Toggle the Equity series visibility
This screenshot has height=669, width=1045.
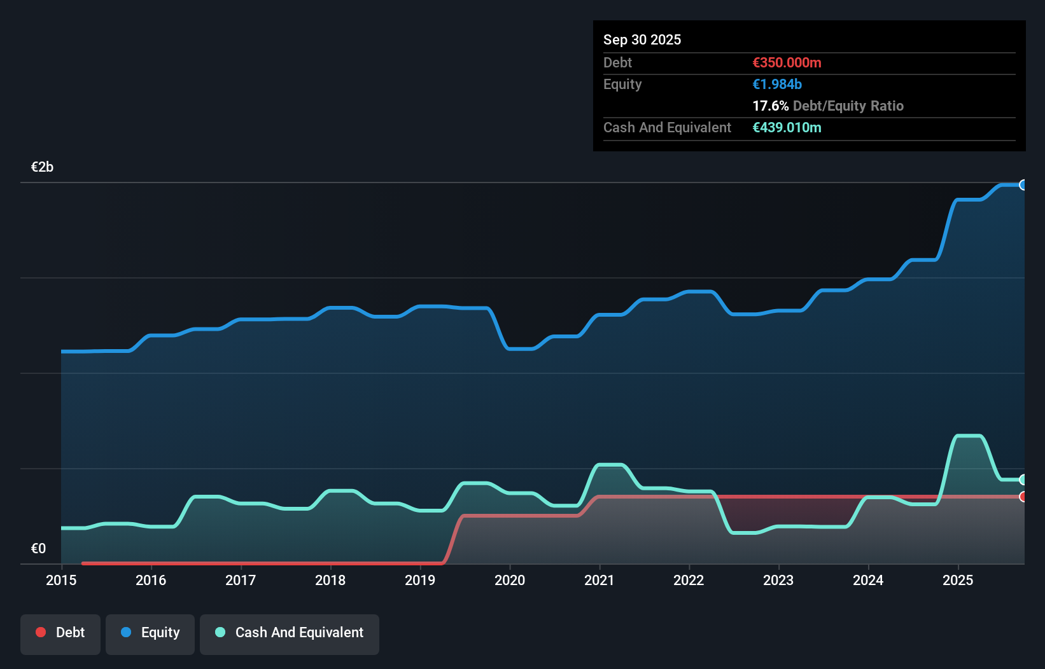pos(150,634)
